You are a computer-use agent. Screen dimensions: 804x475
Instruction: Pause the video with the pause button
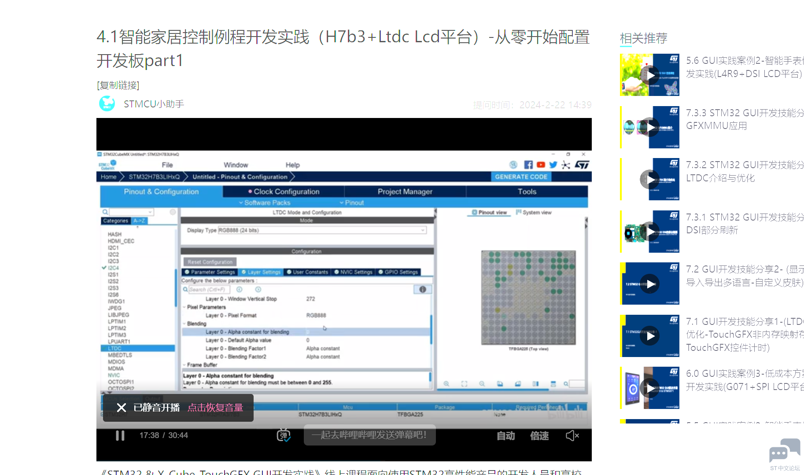tap(120, 435)
